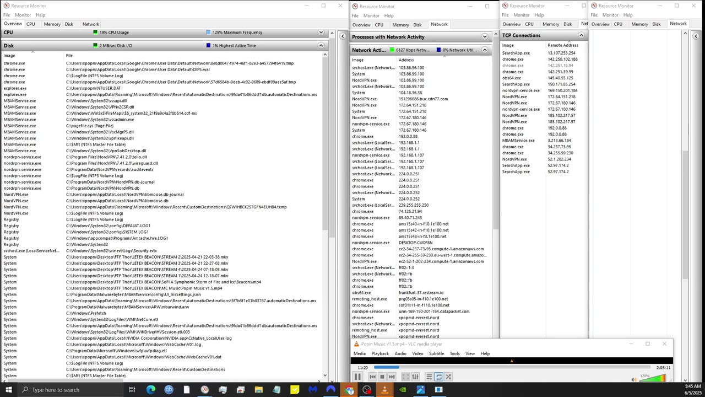Switch to Disk tab in Network Activity Resource Monitor
The height and width of the screenshot is (397, 705).
tap(417, 25)
